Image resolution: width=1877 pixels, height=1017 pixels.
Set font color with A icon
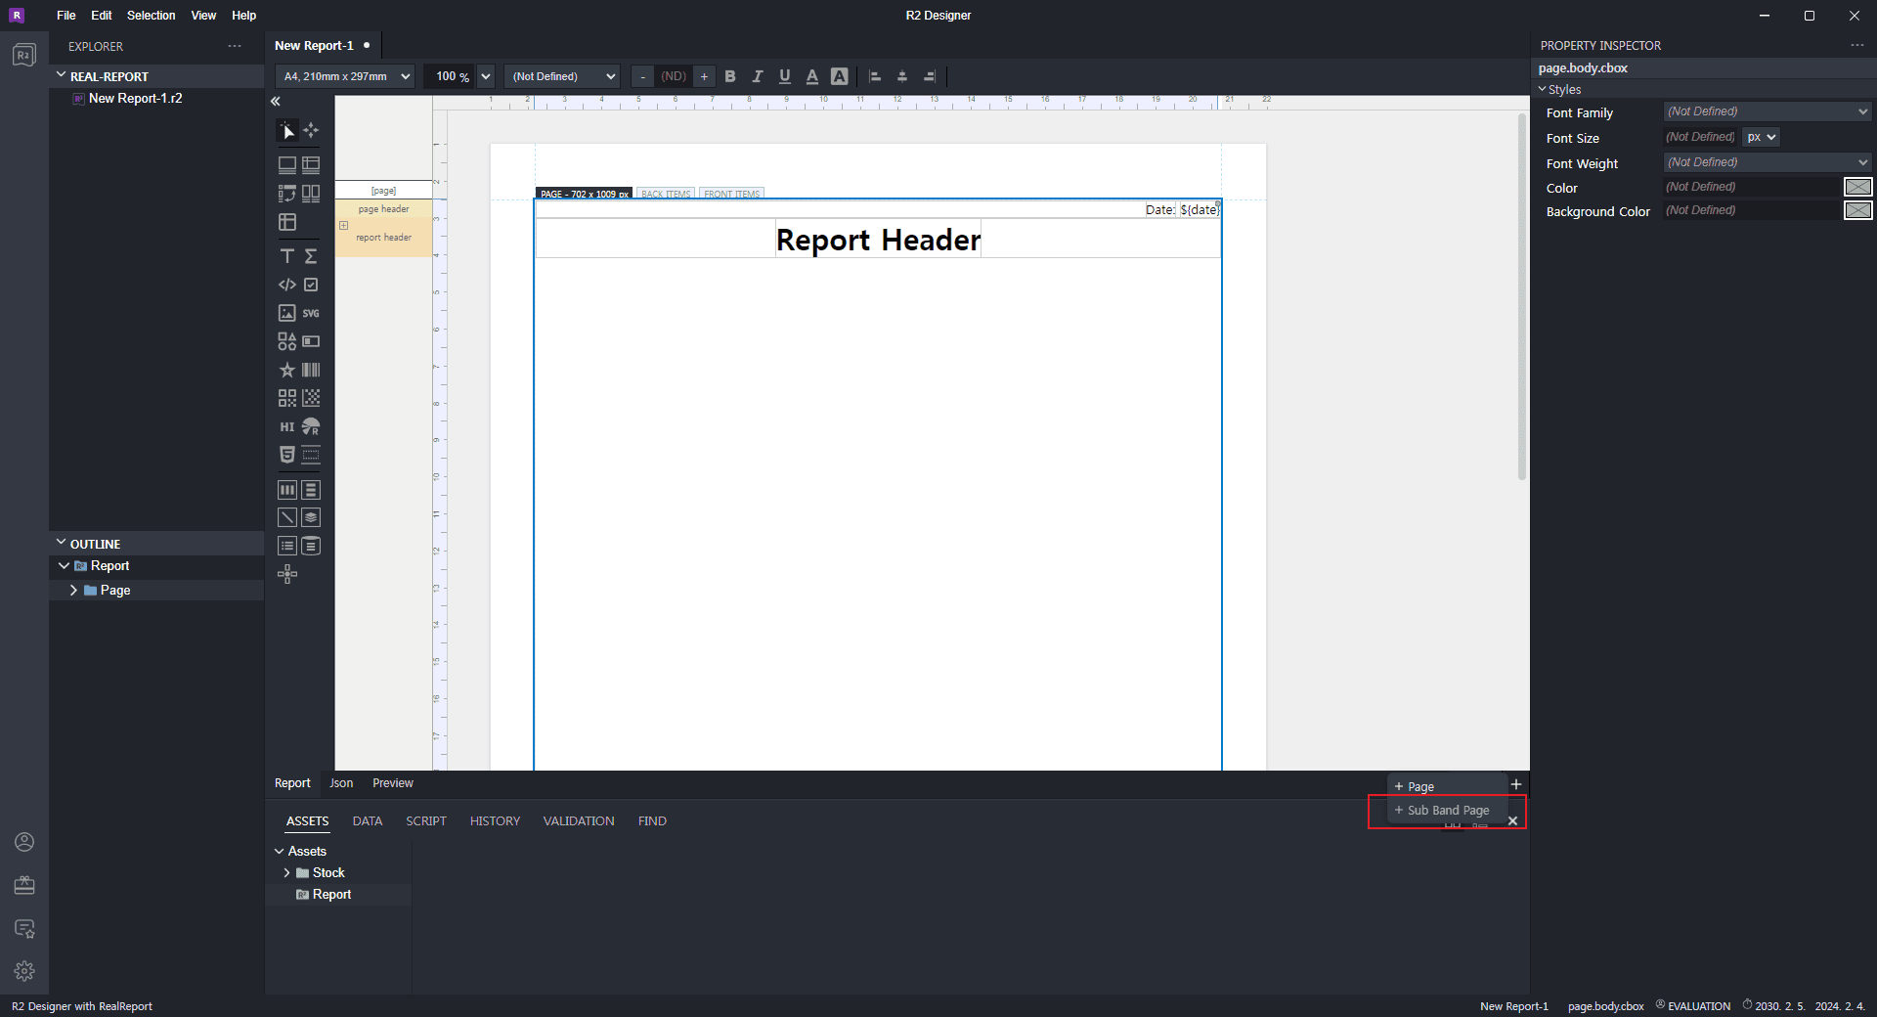point(811,76)
